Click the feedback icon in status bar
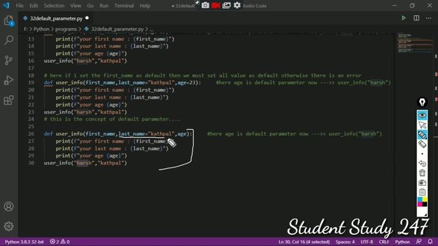Screen dimensions: 438x246 [x=419, y=242]
